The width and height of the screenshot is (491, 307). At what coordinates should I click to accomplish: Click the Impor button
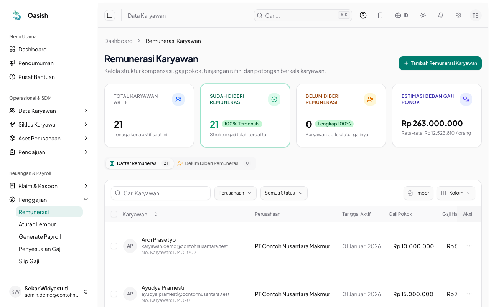pos(419,193)
